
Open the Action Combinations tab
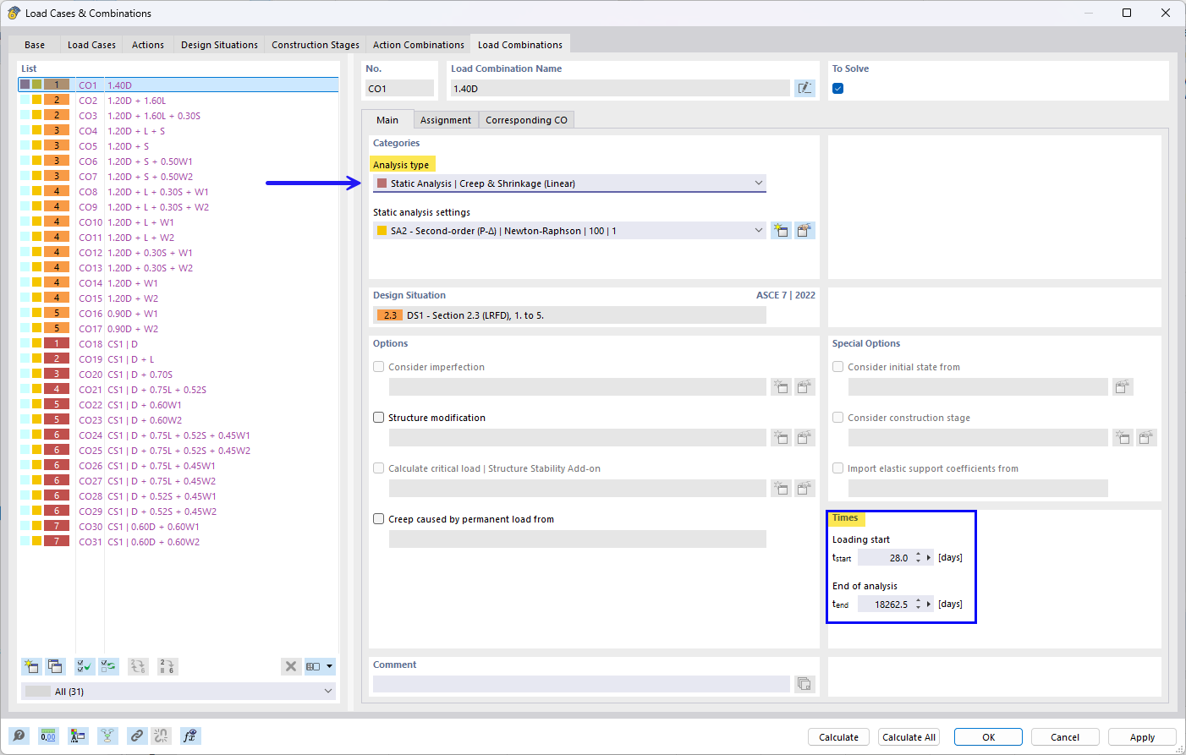[419, 45]
